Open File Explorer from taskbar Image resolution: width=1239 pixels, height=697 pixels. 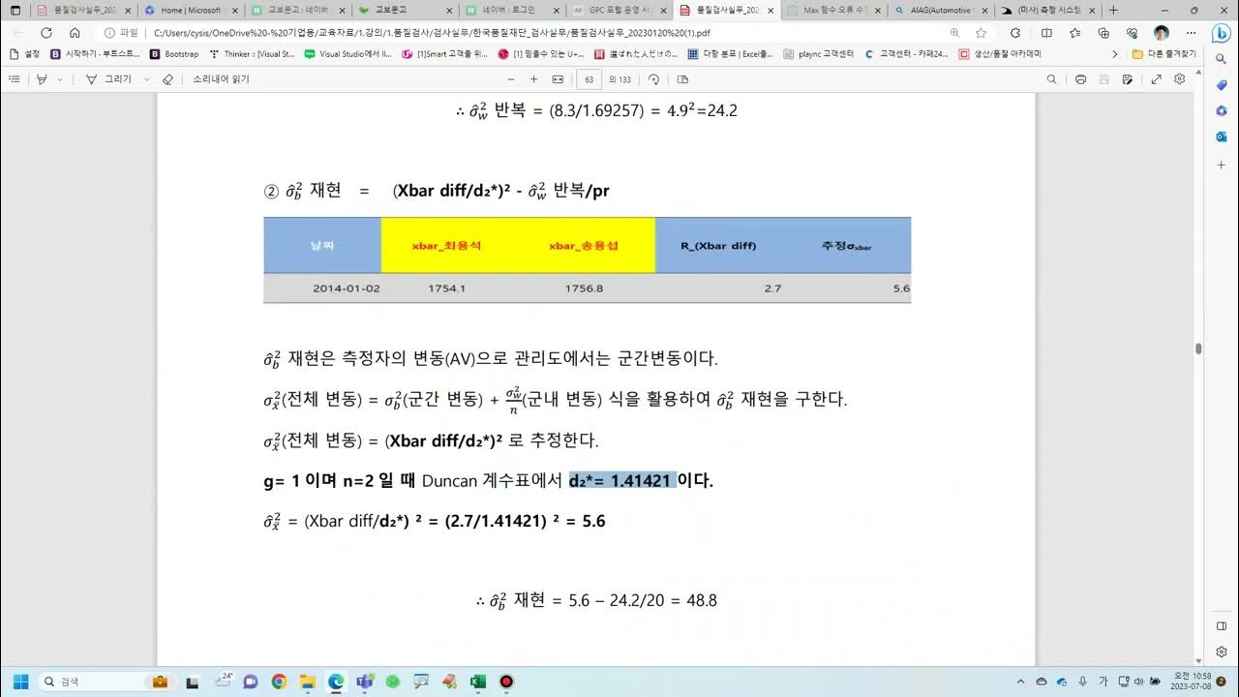tap(307, 682)
